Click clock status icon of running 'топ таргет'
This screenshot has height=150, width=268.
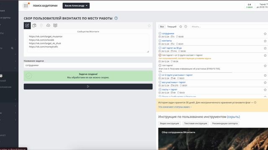click(x=160, y=65)
